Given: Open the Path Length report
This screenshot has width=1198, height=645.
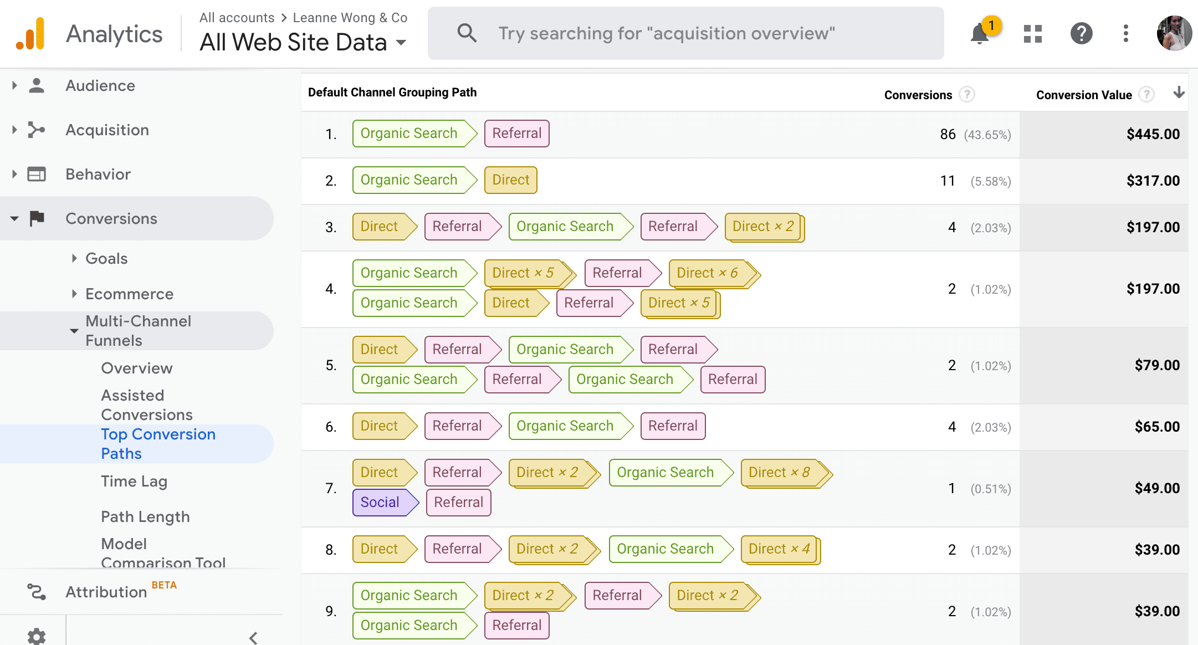Looking at the screenshot, I should tap(145, 516).
